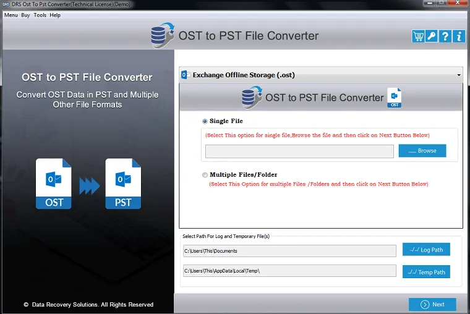The width and height of the screenshot is (470, 314).
Task: Click the database logo in header banner
Action: (x=163, y=35)
